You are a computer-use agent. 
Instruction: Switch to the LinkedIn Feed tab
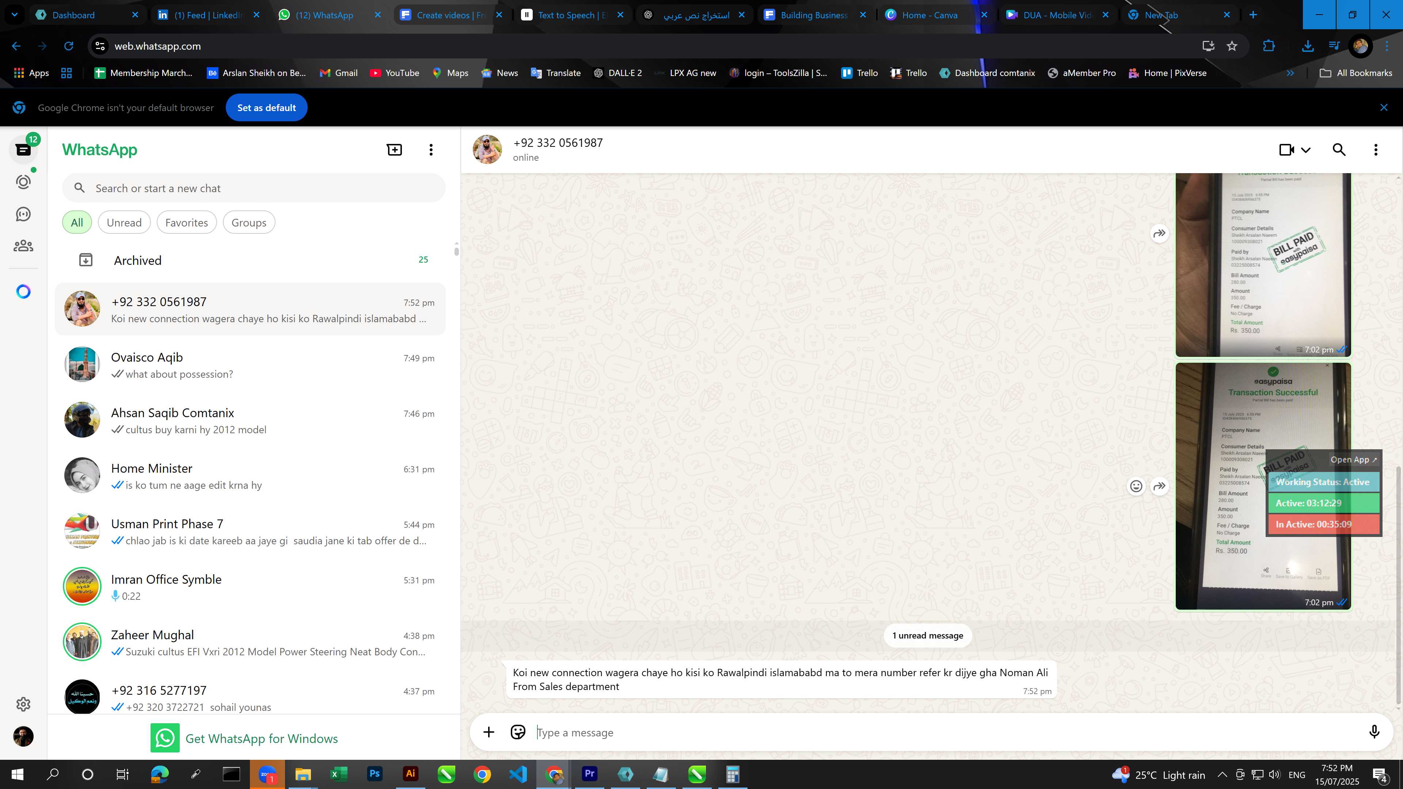click(209, 15)
